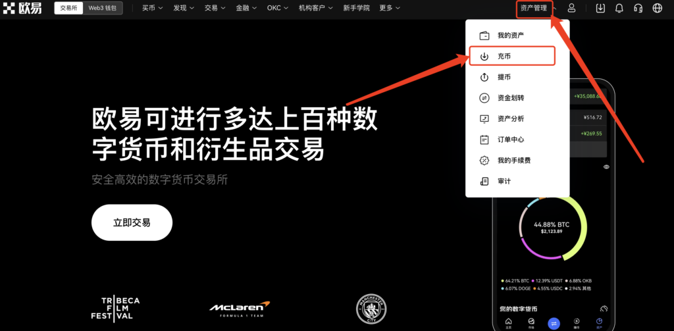This screenshot has height=331, width=674.
Task: Click fee badge icon beside 我的手续费
Action: tap(484, 161)
